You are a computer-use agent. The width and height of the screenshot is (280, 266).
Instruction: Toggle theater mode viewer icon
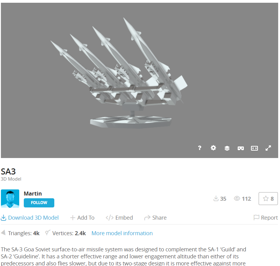254,148
